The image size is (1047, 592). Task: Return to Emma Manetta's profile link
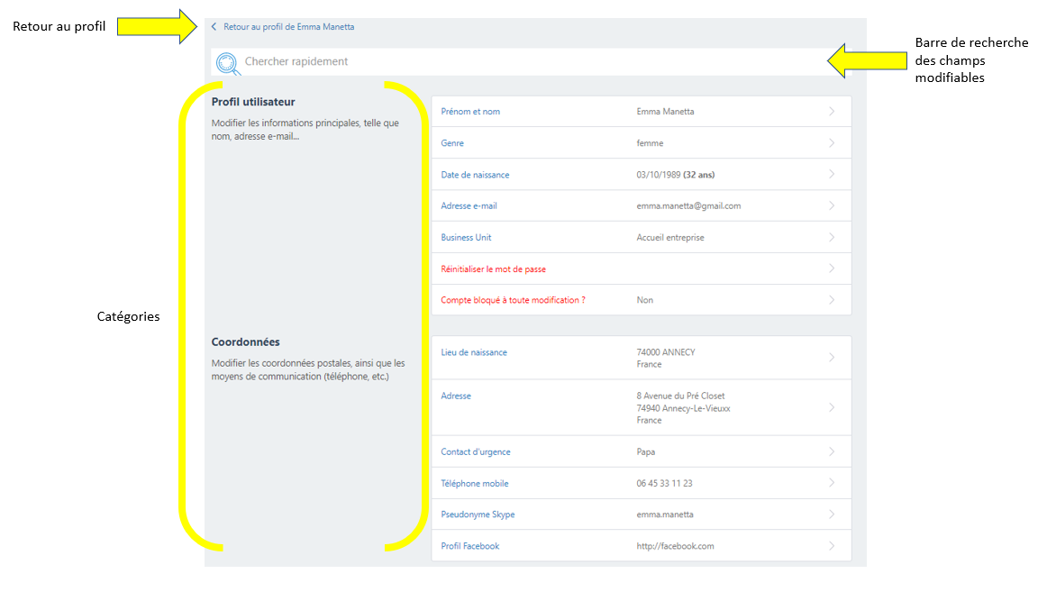[288, 27]
